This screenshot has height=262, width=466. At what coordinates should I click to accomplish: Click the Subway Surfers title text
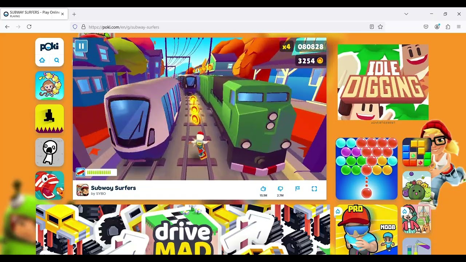pos(113,188)
